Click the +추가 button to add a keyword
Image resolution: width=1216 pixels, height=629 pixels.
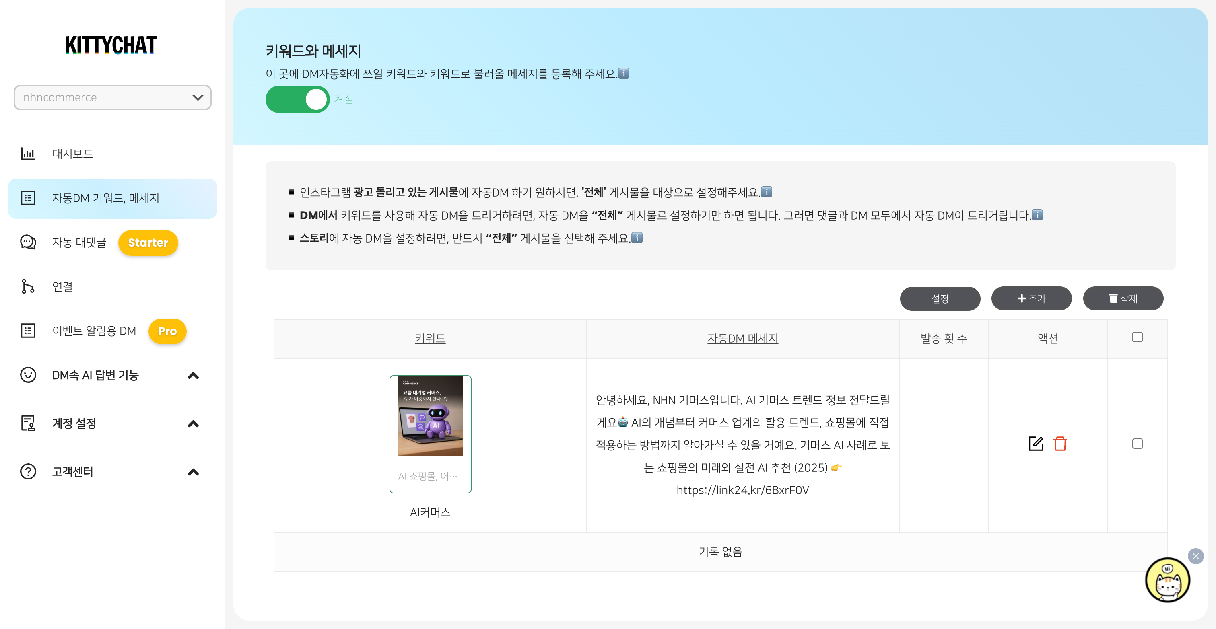(x=1031, y=298)
